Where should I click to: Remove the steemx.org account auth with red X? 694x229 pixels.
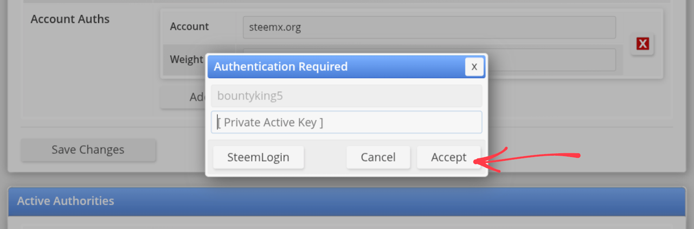tap(642, 44)
